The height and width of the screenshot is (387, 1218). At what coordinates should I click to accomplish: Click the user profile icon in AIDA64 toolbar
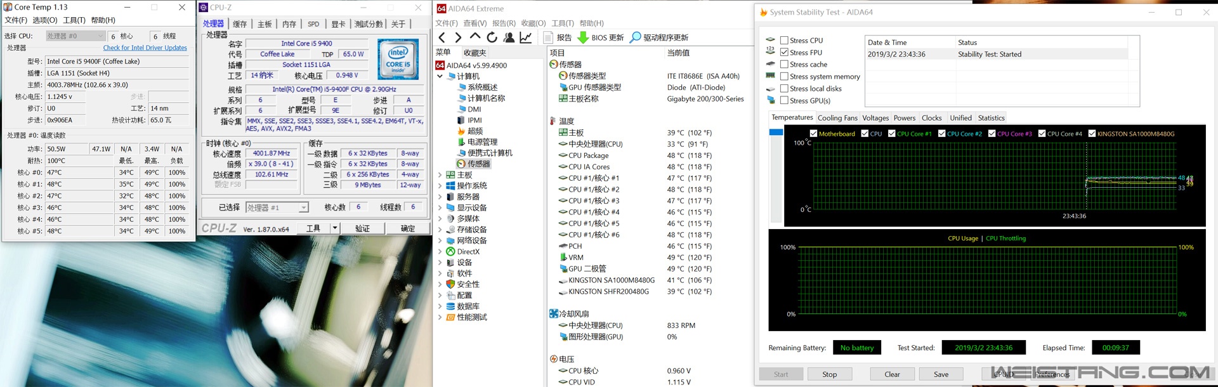(509, 37)
